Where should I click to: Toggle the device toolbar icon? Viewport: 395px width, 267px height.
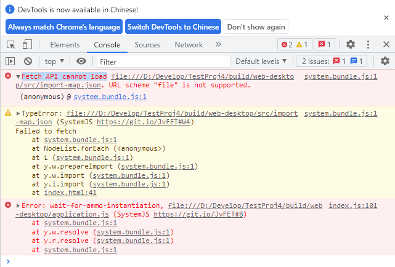tap(27, 44)
